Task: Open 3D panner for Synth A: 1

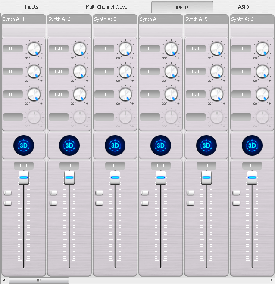Action: tap(24, 145)
